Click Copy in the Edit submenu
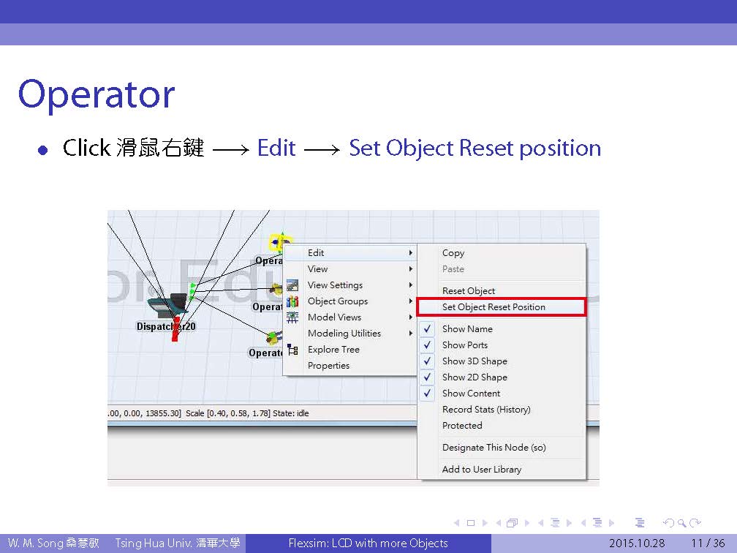 tap(453, 253)
